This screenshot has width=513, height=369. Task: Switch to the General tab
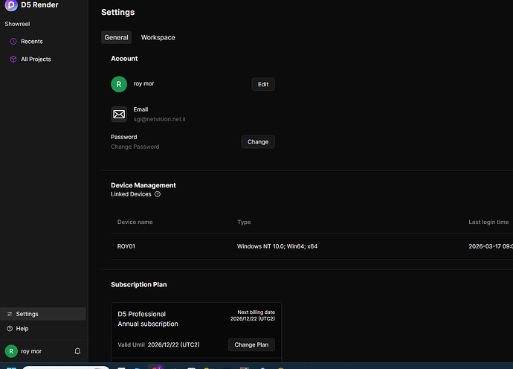[x=116, y=37]
